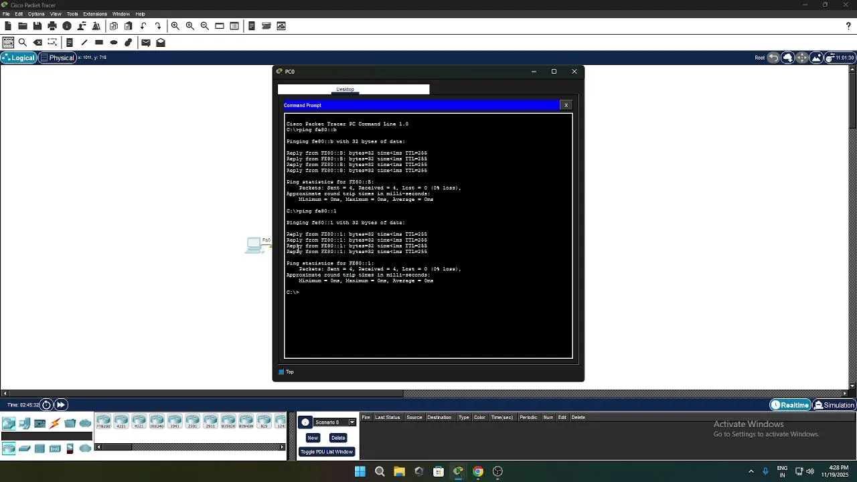
Task: Open File Explorer from taskbar
Action: (x=399, y=471)
